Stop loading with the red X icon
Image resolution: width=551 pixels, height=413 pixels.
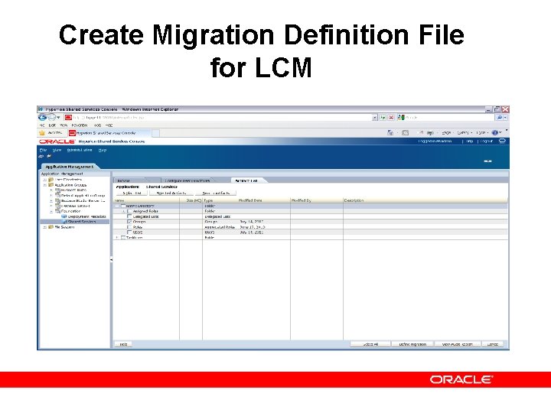(391, 118)
